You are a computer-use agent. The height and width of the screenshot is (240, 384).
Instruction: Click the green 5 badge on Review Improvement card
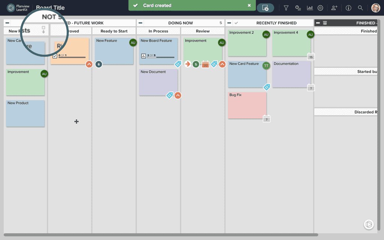pos(196,64)
